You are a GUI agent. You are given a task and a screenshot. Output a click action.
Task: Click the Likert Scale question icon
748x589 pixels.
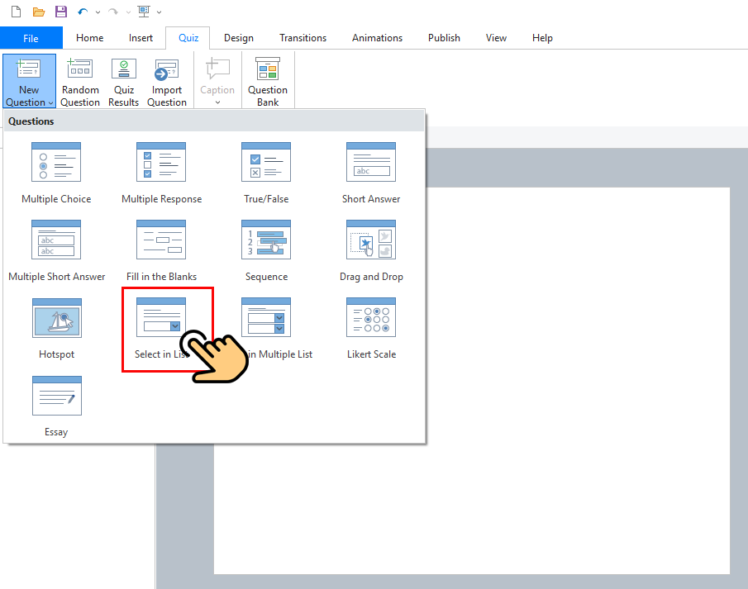(x=371, y=318)
